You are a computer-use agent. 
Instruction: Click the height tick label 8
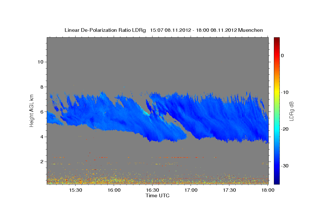click(41, 87)
